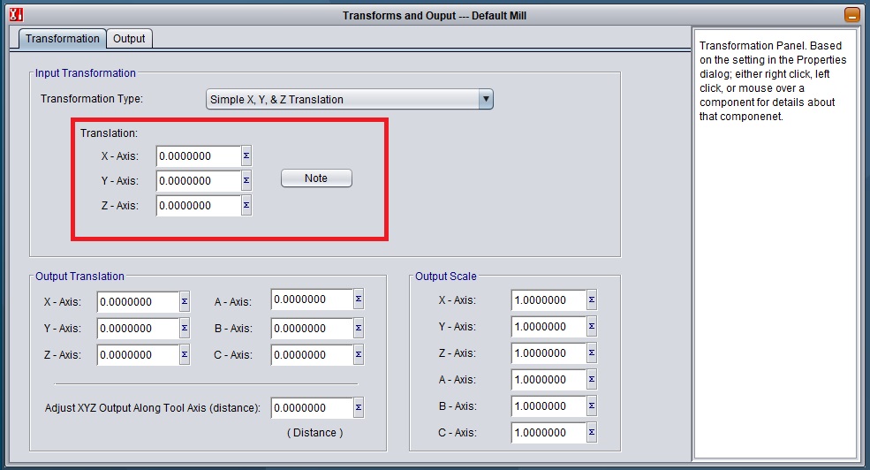Select the Transformation tab
Screen dimensions: 870x470
click(62, 39)
